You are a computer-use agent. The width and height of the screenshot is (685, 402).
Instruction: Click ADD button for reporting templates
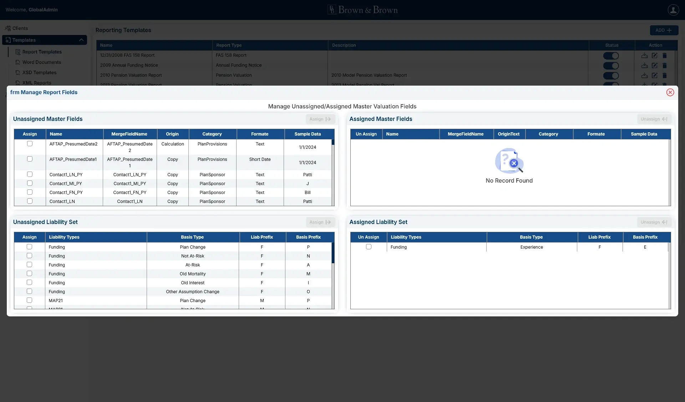664,30
